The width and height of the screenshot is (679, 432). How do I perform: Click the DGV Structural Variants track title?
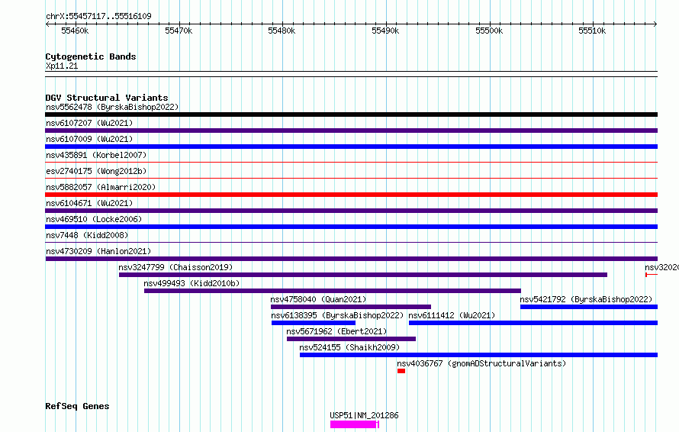coord(107,98)
